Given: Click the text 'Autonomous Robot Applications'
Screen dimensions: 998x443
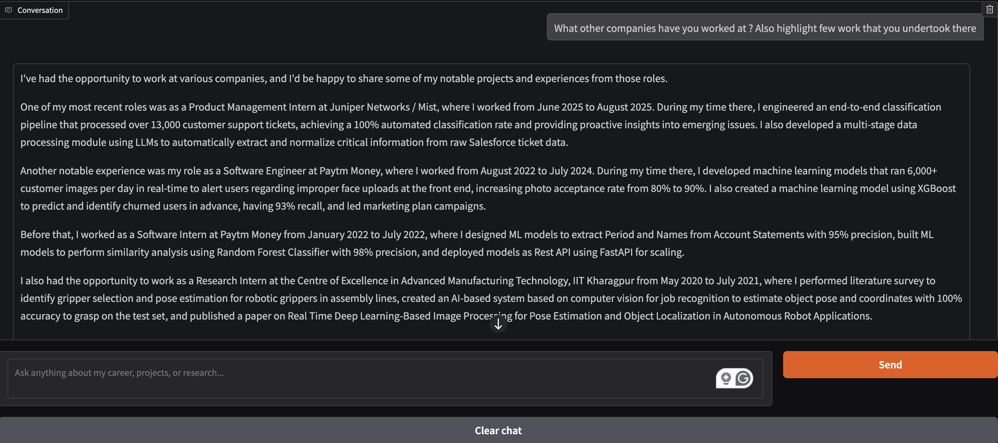Looking at the screenshot, I should click(797, 316).
